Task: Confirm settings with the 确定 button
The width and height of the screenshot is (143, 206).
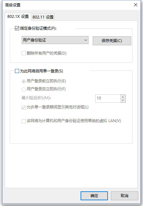Action: pyautogui.click(x=94, y=196)
